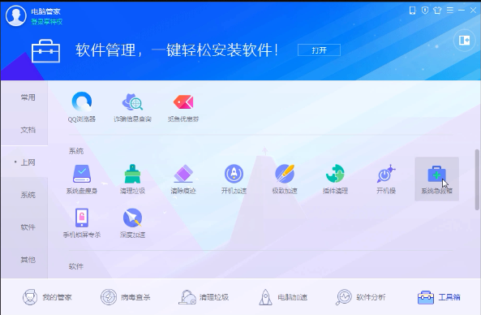Launch the 清理垃圾 green brush tool

coord(132,179)
